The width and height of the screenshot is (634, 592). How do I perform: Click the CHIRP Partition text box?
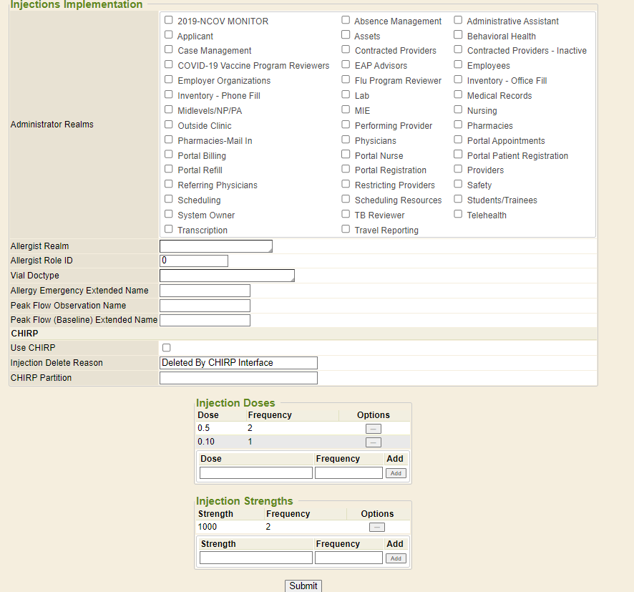pos(238,378)
